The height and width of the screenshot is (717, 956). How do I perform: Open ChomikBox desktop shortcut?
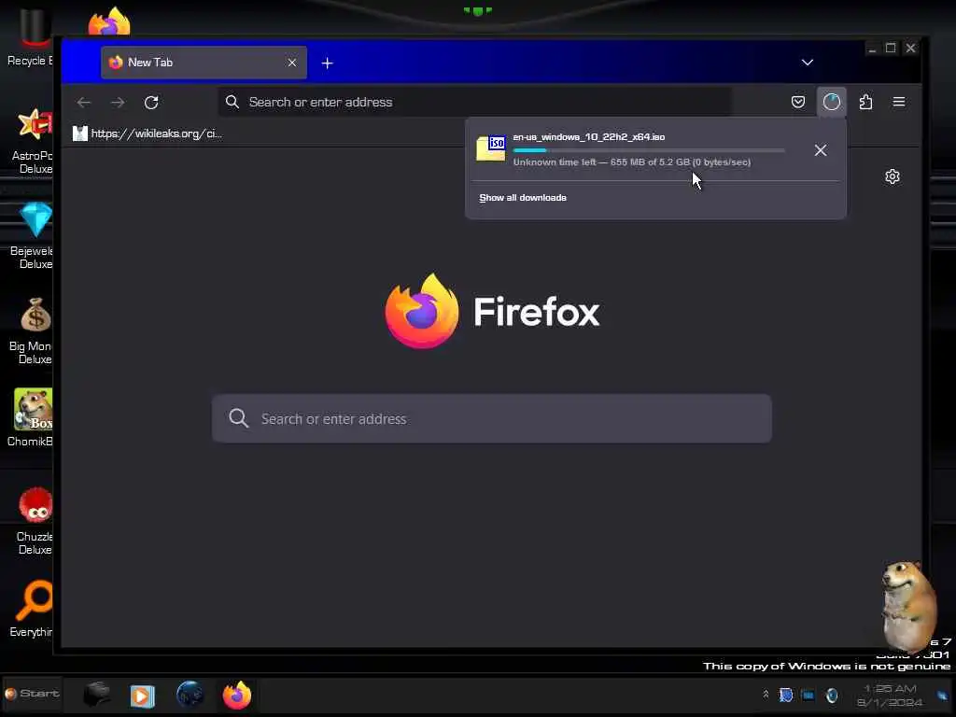click(x=32, y=418)
